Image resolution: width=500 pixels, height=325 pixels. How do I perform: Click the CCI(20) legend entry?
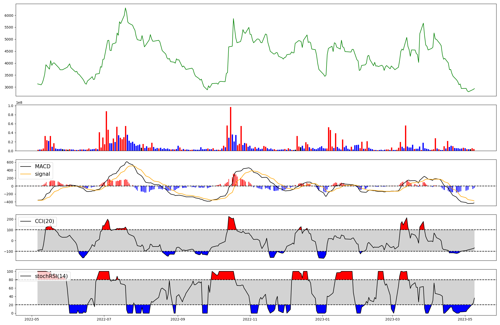pos(44,221)
